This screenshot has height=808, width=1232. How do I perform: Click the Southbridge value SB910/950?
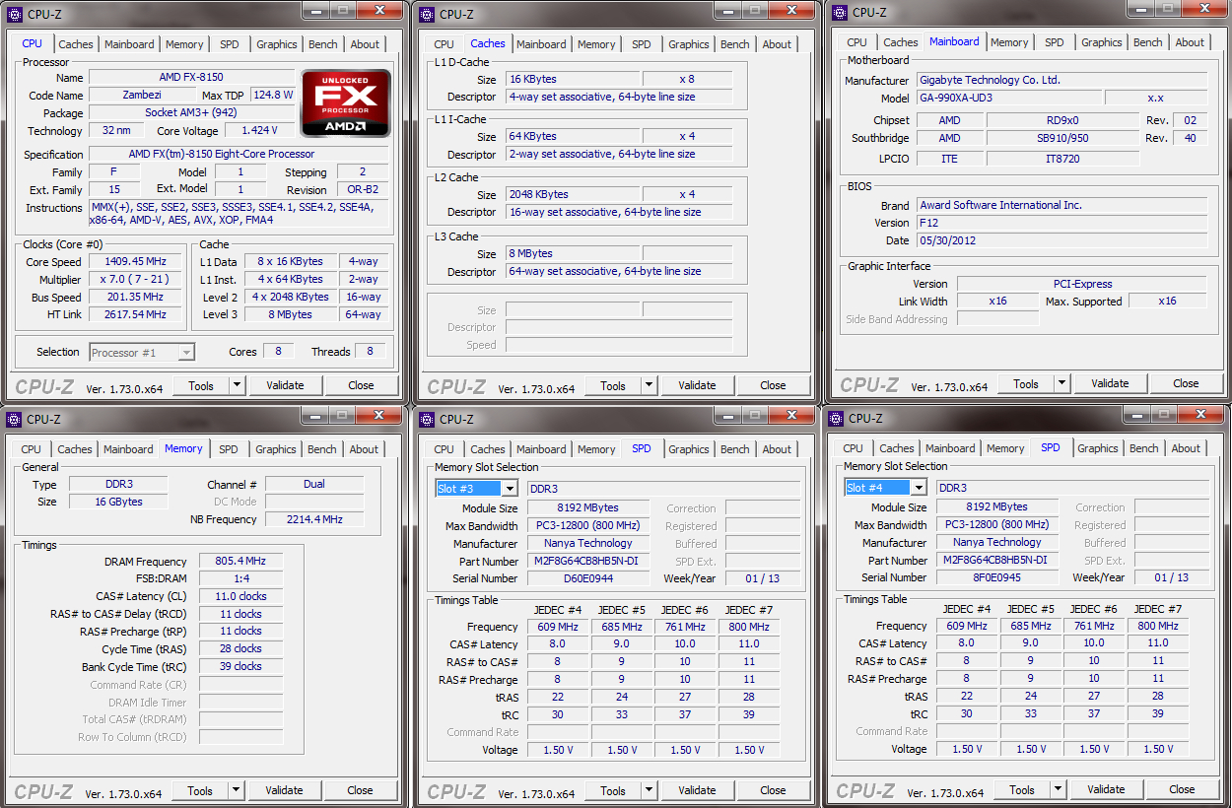pos(1061,138)
